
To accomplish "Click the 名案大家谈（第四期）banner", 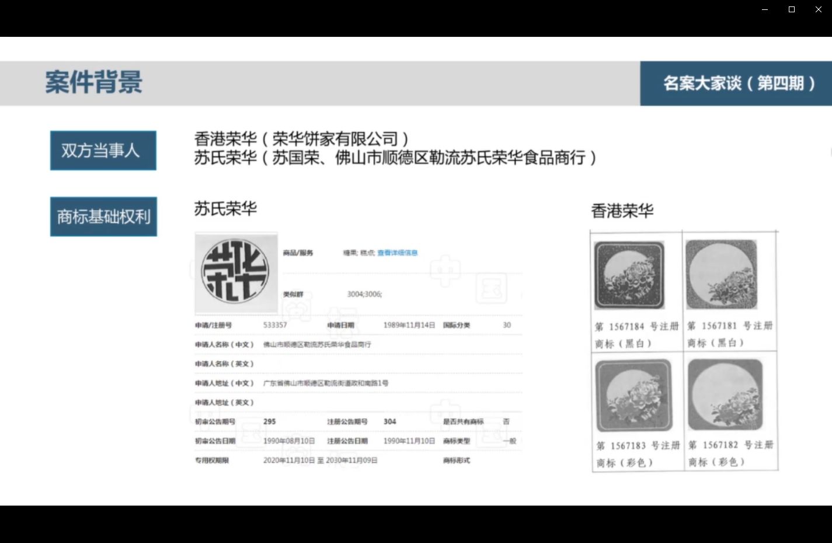I will point(736,84).
